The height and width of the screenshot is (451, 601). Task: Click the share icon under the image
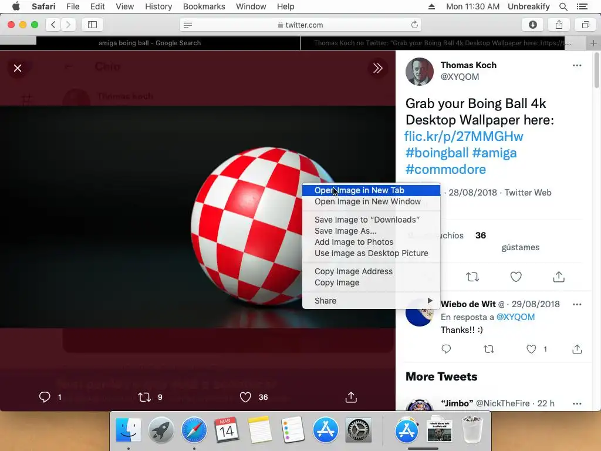(351, 397)
